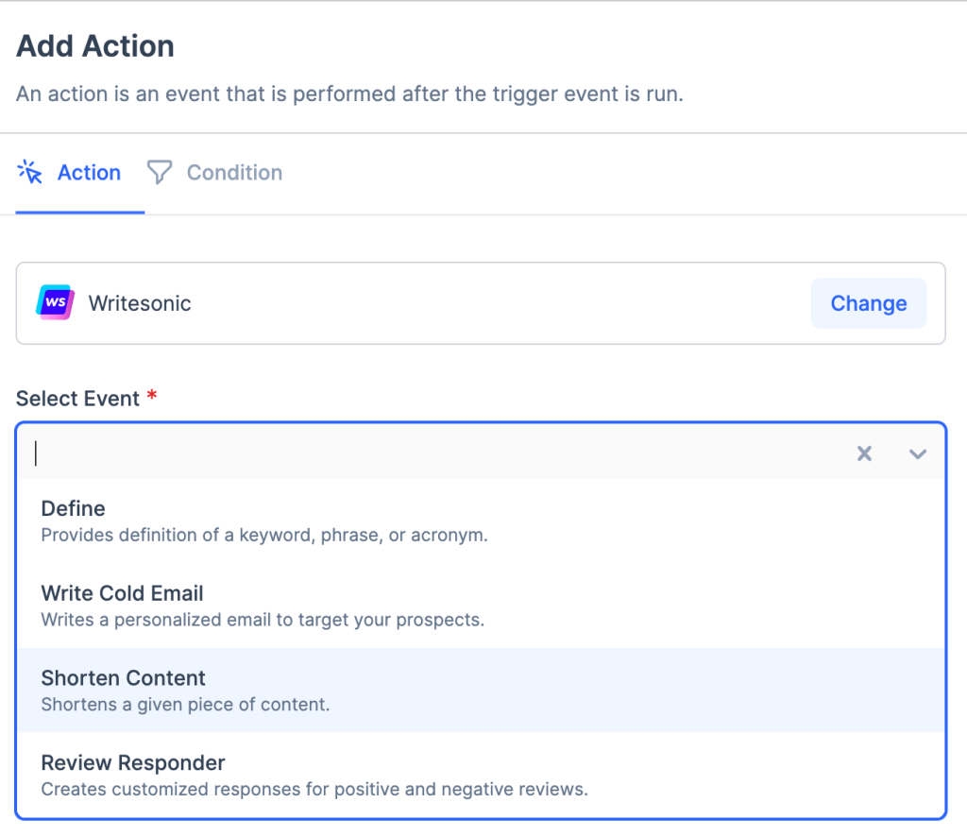Image resolution: width=967 pixels, height=837 pixels.
Task: Click the Select Event field label
Action: pos(76,399)
